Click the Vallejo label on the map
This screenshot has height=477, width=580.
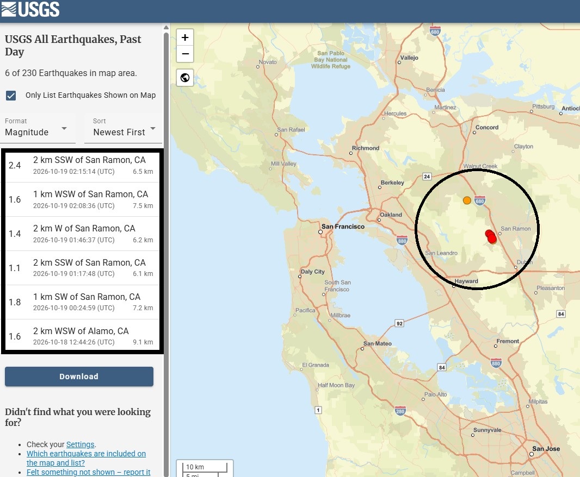point(409,58)
